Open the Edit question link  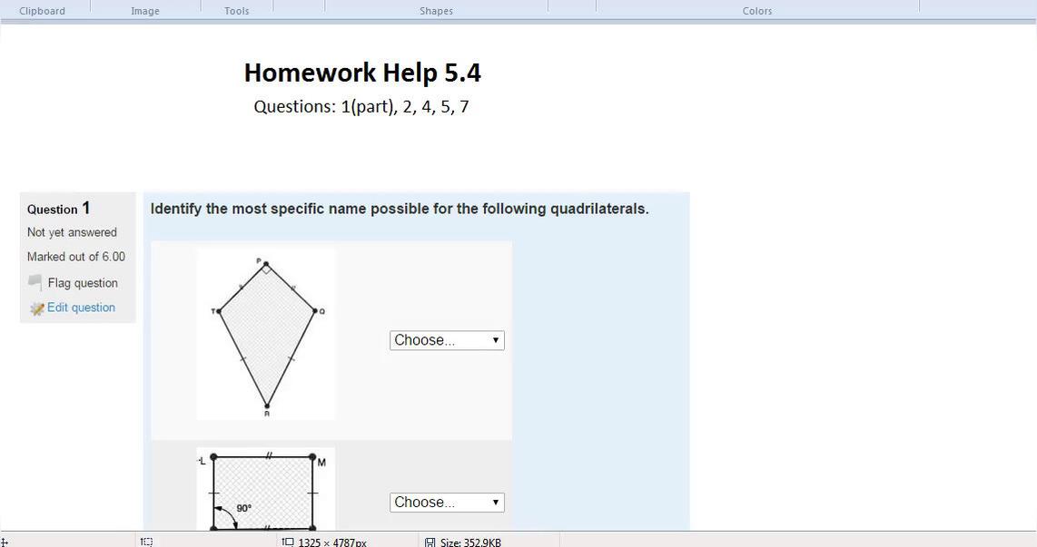pos(81,308)
